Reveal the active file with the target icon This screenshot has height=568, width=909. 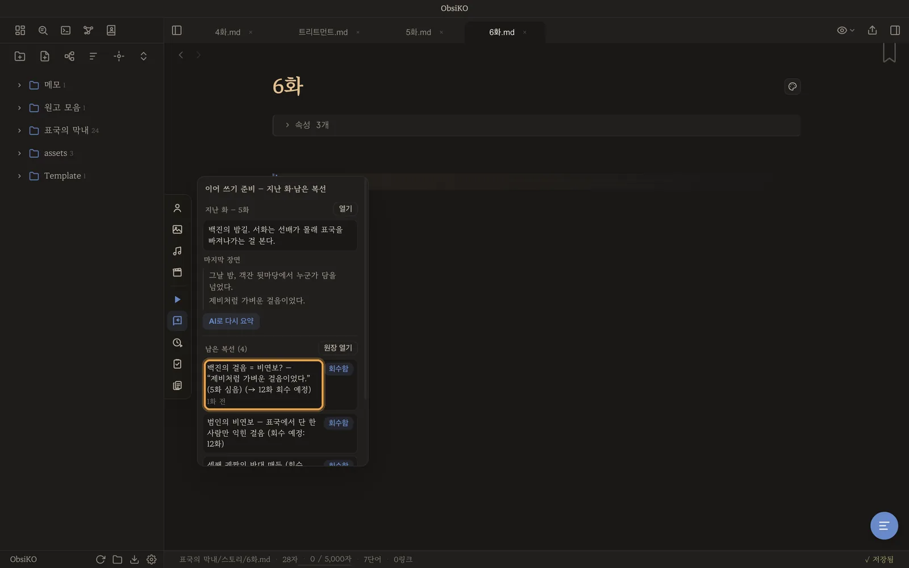pyautogui.click(x=119, y=56)
